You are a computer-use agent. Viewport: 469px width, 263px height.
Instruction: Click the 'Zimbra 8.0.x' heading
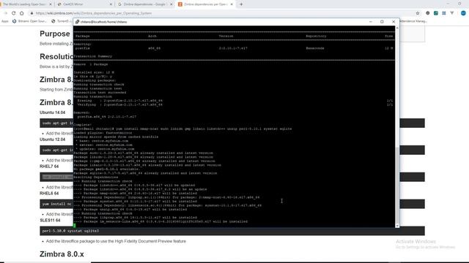[x=62, y=254]
